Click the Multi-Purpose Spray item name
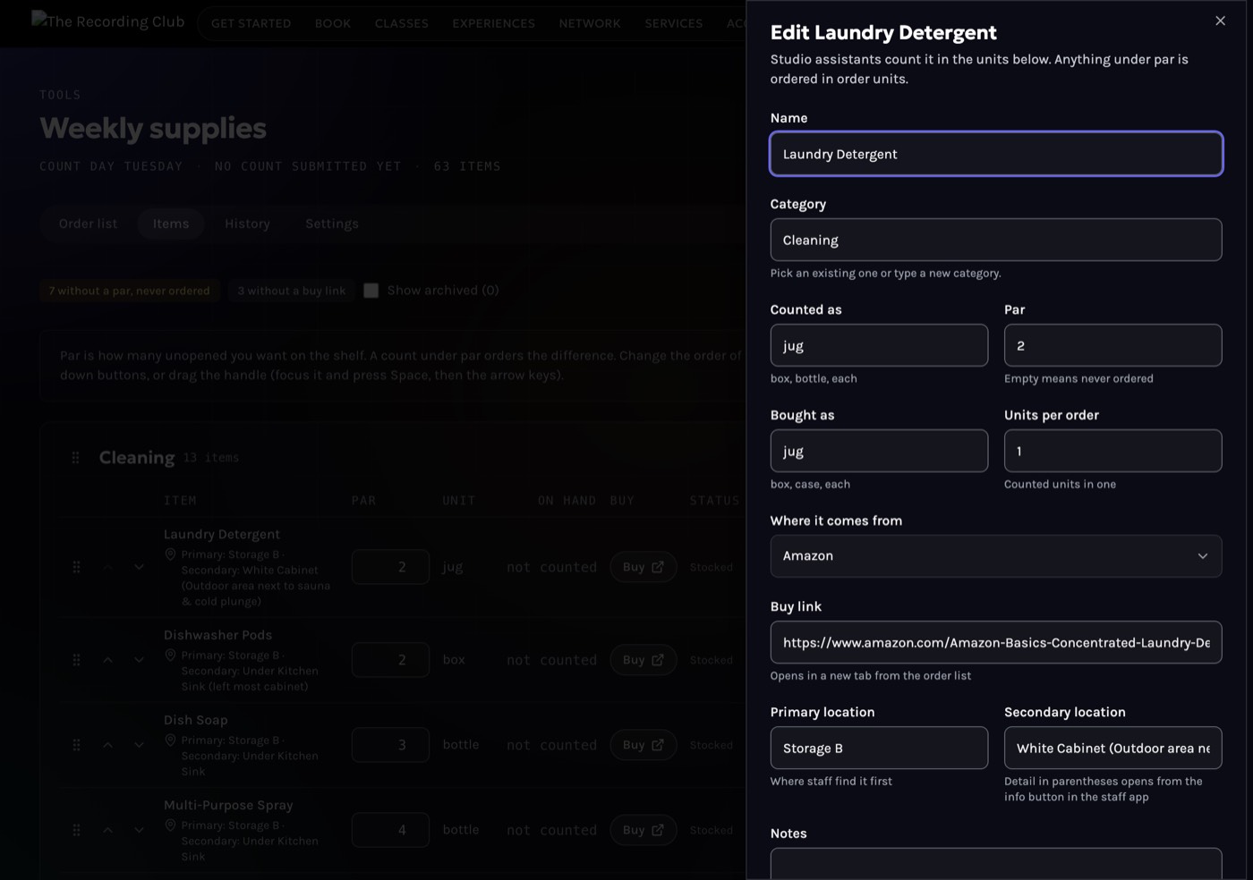The image size is (1253, 880). 228,805
